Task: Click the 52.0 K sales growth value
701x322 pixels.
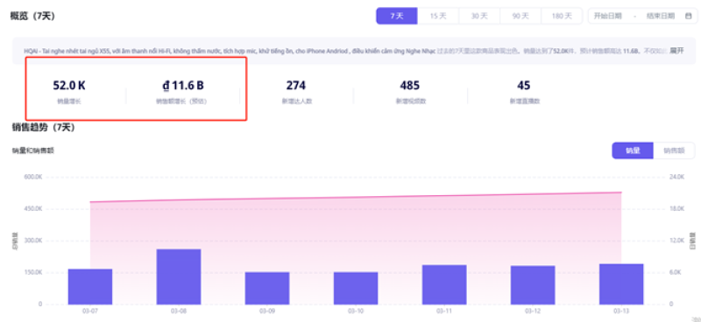Action: [x=69, y=85]
